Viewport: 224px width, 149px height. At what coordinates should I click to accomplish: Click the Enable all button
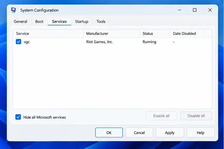[161, 116]
